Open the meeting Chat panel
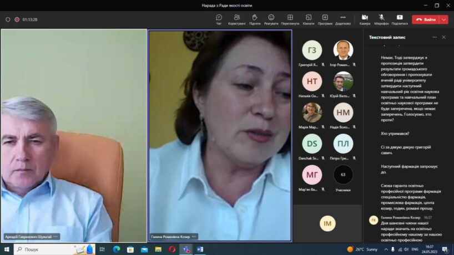This screenshot has height=255, width=454. pyautogui.click(x=219, y=19)
